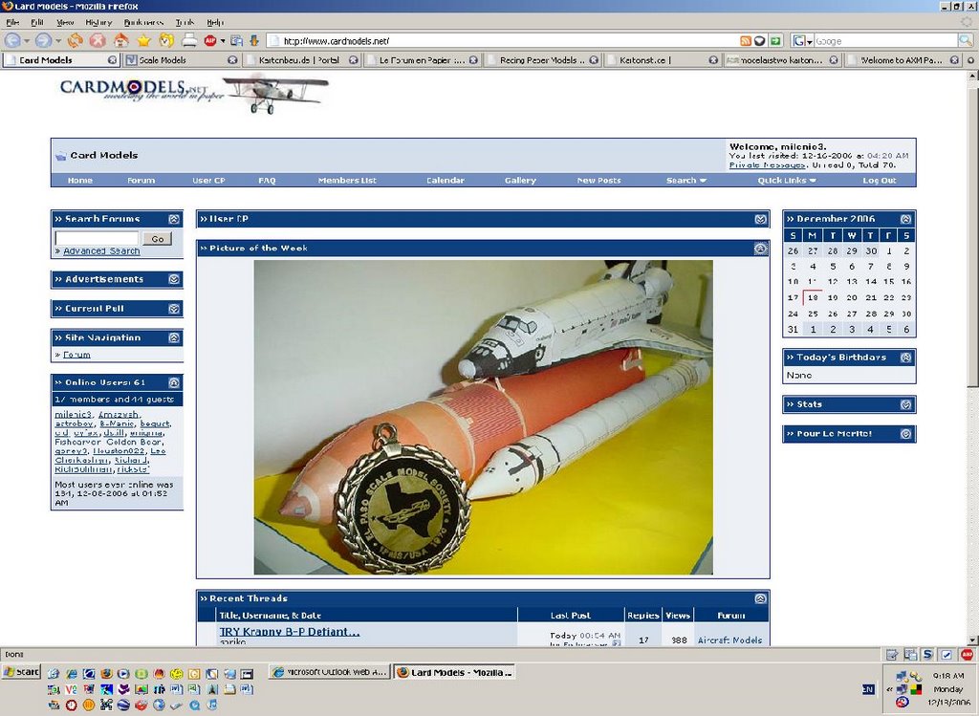Viewport: 979px width, 716px height.
Task: Click the Advanced Search link
Action: [101, 251]
